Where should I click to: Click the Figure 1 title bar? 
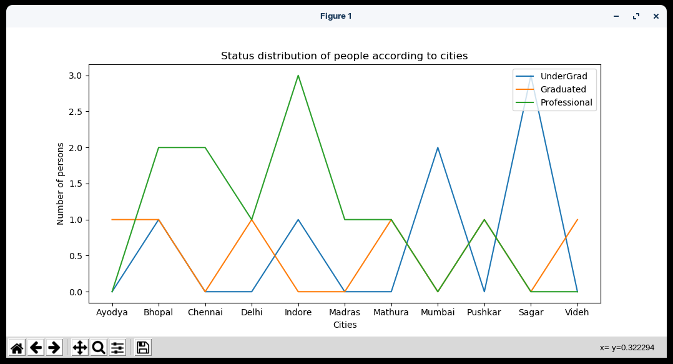pos(336,16)
